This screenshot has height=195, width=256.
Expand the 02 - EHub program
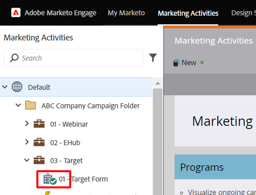pyautogui.click(x=27, y=142)
